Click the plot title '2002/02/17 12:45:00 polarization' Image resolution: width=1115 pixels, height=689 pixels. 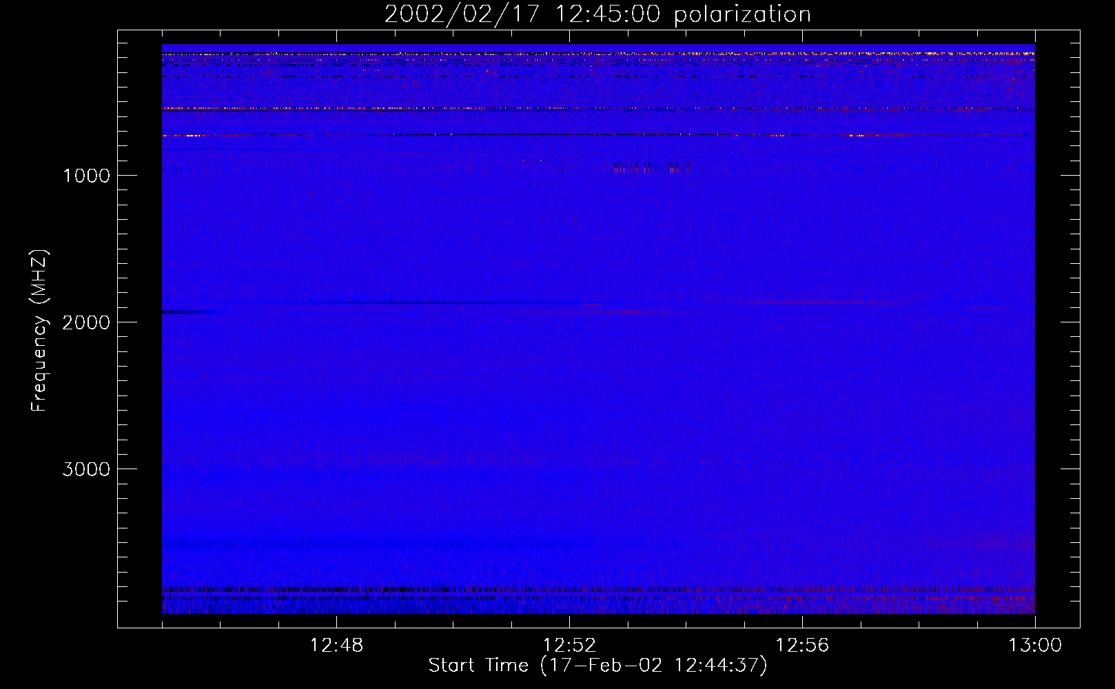597,14
